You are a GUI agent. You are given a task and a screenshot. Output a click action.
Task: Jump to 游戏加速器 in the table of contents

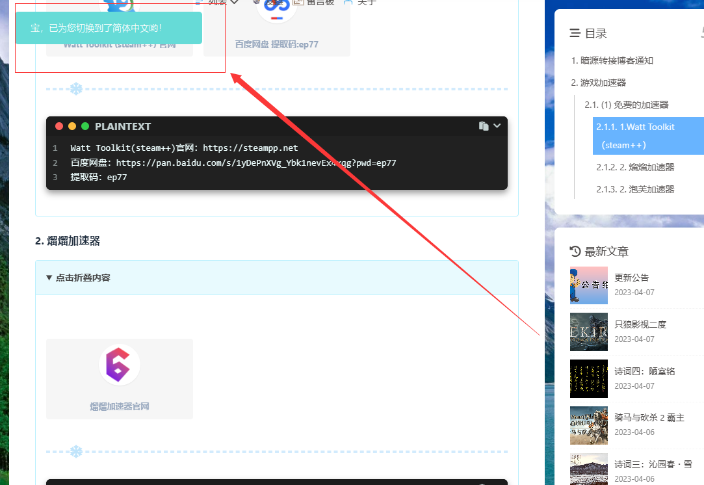598,83
